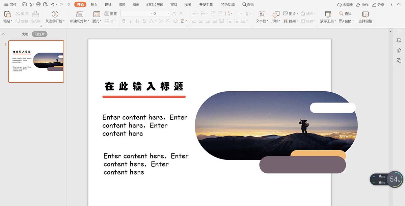Click the New Slide (新建幻灯片) icon
405x206 pixels.
pyautogui.click(x=80, y=14)
